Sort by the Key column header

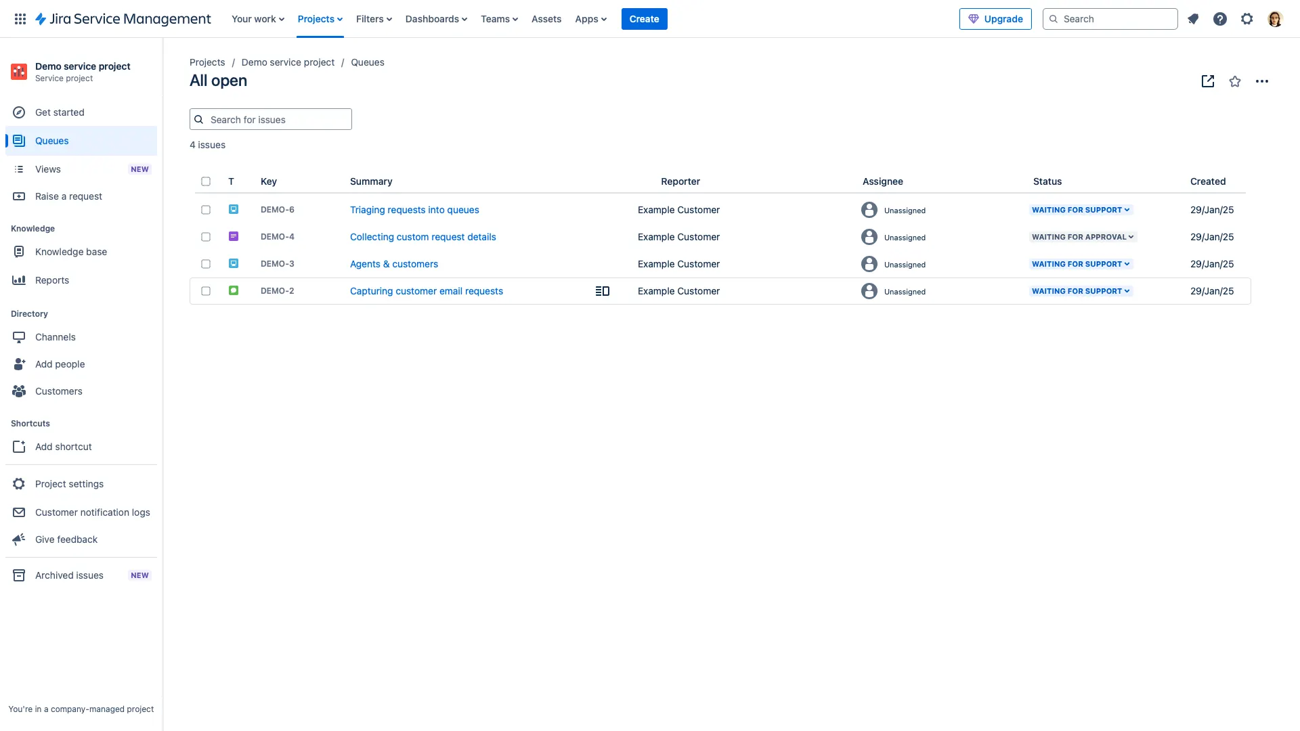click(x=269, y=181)
